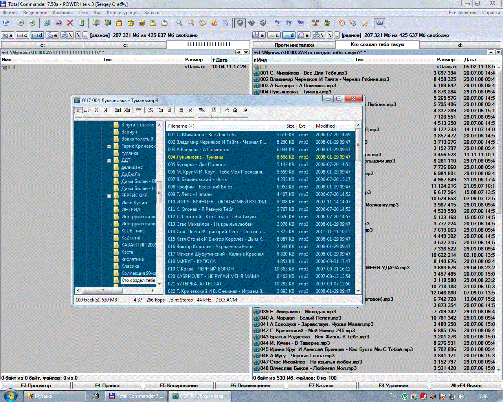The width and height of the screenshot is (503, 402).
Task: Click the refresh icon at toolbar start
Action: click(6, 23)
